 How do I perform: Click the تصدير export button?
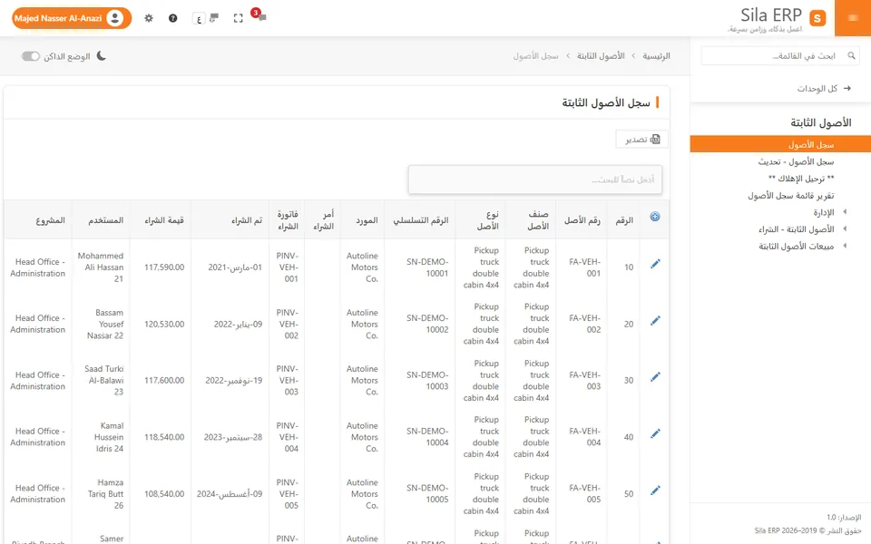642,140
